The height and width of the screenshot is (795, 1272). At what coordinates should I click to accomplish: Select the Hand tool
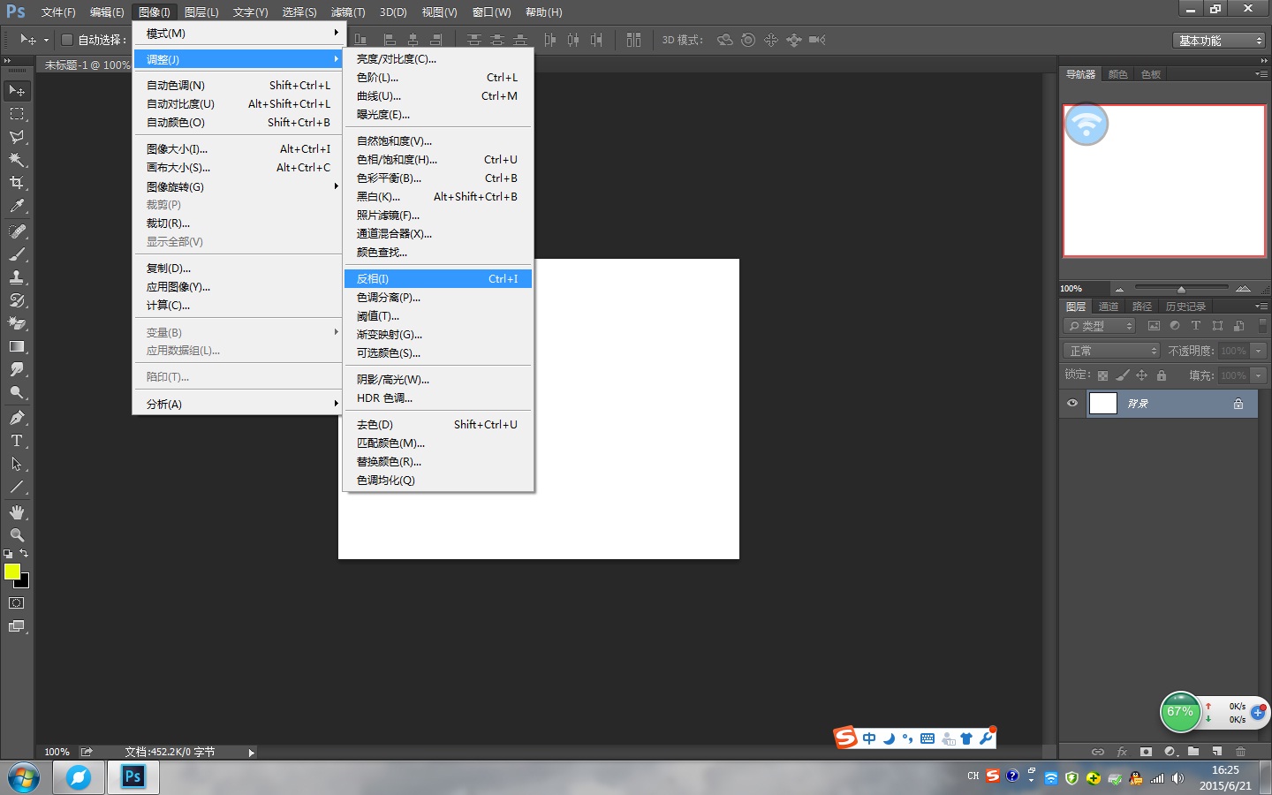click(17, 512)
